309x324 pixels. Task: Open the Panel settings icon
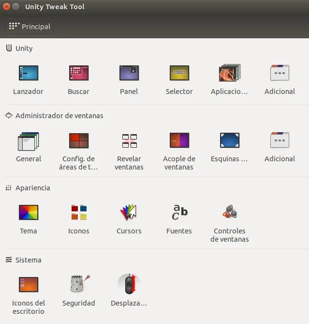point(129,73)
